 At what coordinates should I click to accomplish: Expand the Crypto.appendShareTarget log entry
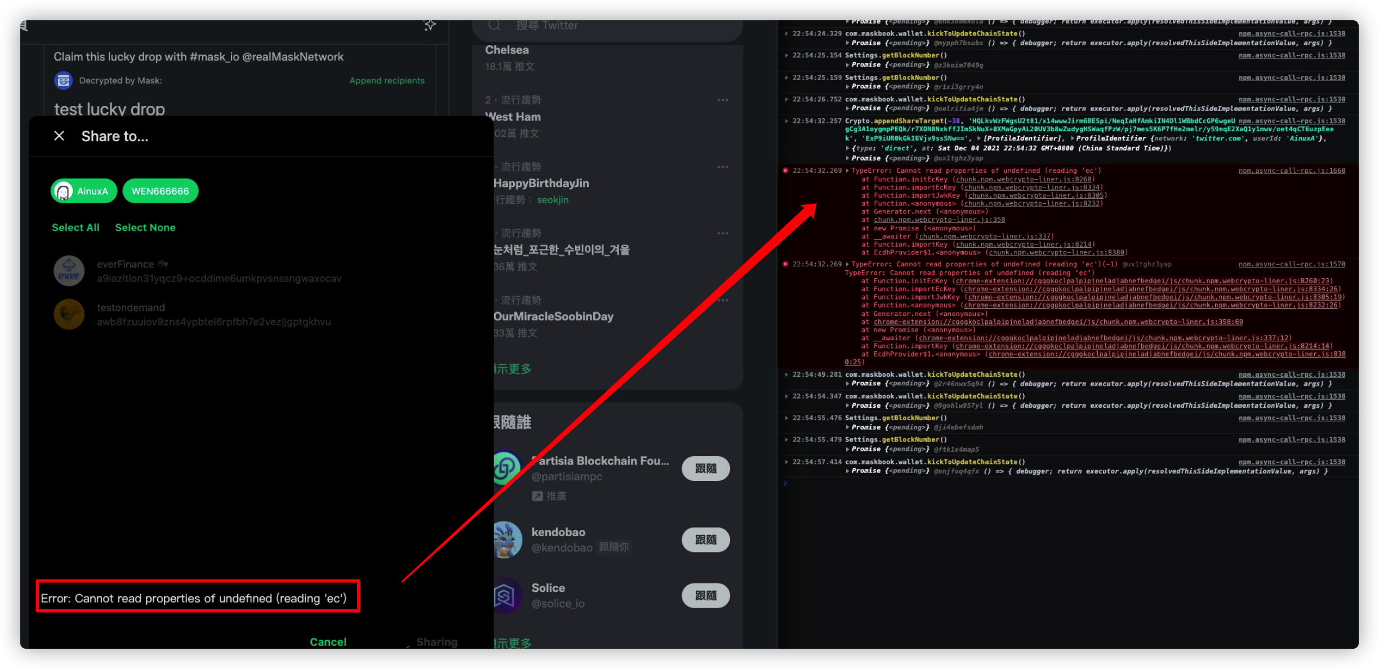click(786, 121)
